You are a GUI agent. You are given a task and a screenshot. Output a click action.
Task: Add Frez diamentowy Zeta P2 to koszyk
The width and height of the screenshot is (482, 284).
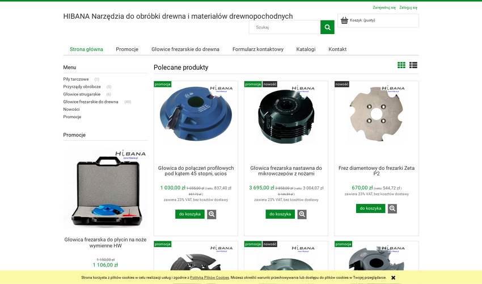tap(371, 208)
